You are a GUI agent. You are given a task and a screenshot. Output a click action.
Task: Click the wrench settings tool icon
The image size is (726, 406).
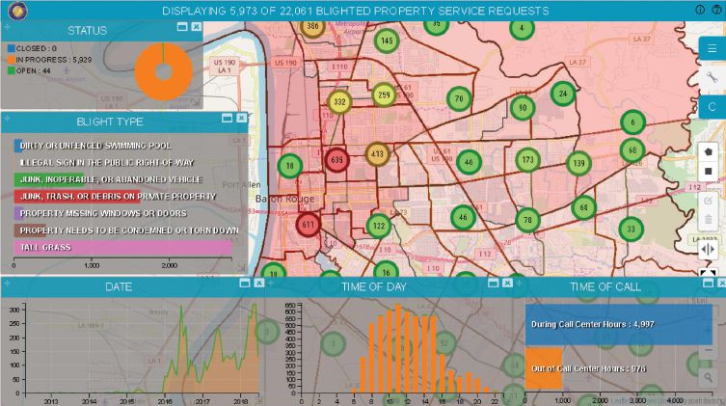pyautogui.click(x=711, y=76)
